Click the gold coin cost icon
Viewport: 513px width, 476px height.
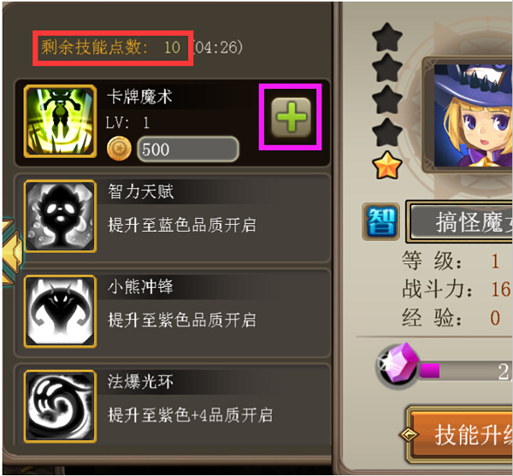point(119,149)
